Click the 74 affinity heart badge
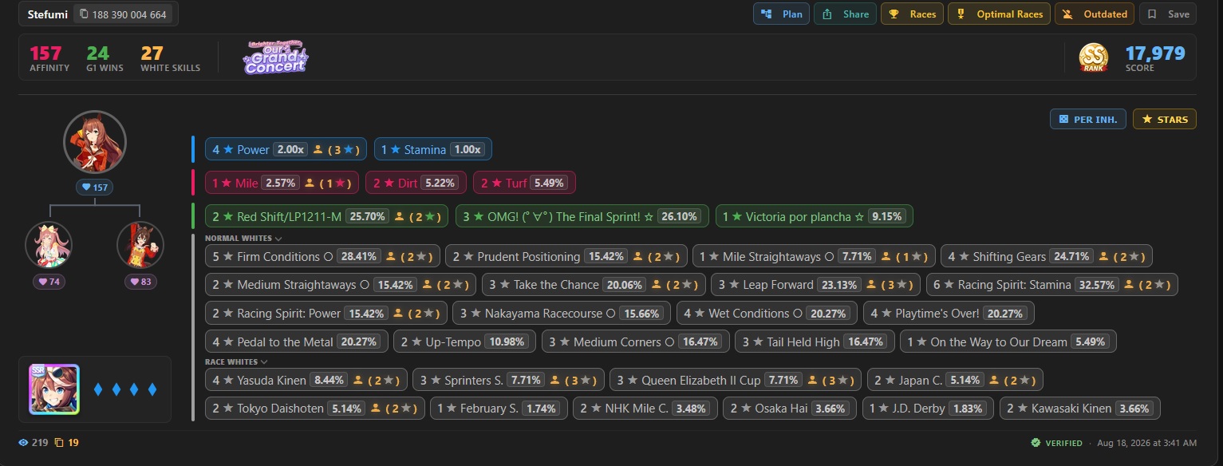The width and height of the screenshot is (1223, 466). pyautogui.click(x=49, y=282)
